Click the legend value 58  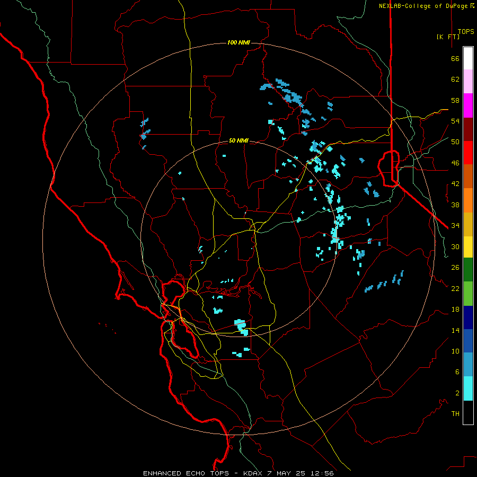pos(455,100)
